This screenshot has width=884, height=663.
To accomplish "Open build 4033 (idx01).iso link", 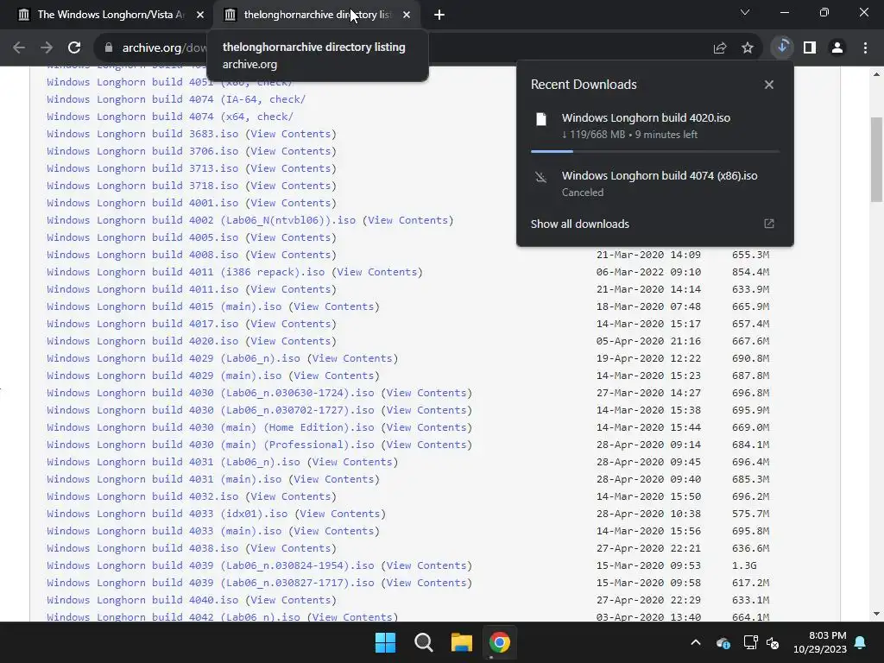I will 167,514.
